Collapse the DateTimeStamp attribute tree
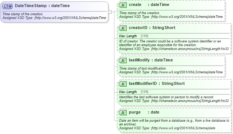 click(x=110, y=12)
